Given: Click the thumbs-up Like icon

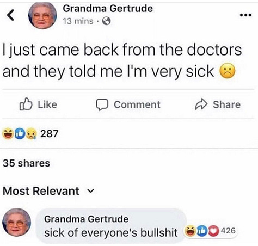Looking at the screenshot, I should pos(26,104).
